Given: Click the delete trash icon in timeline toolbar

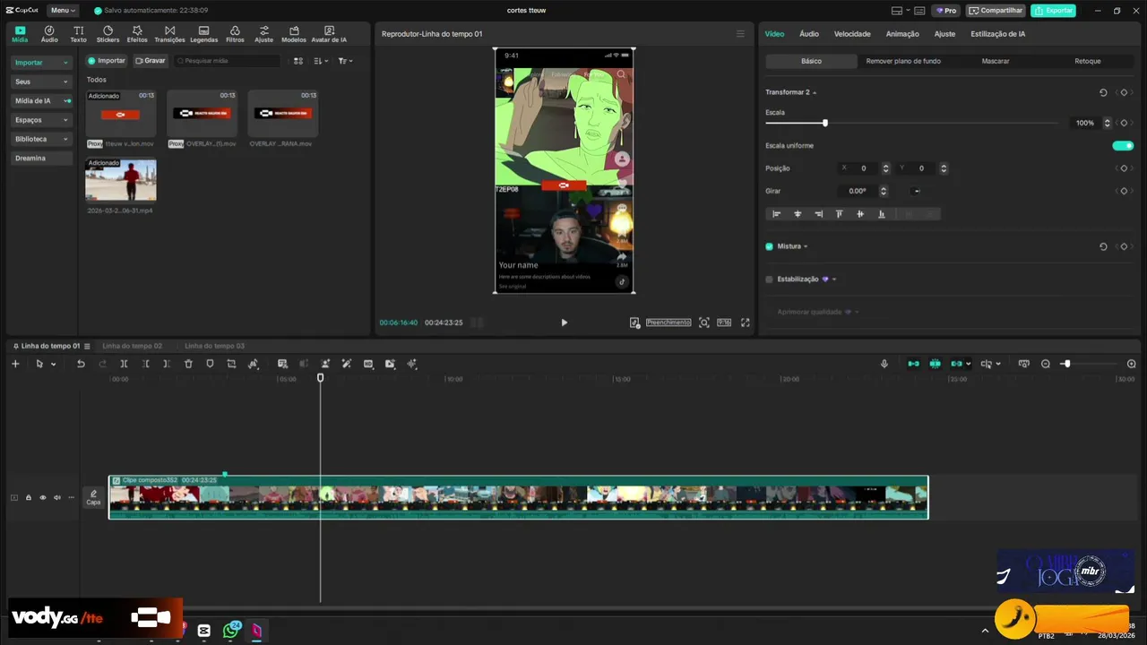Looking at the screenshot, I should tap(188, 364).
